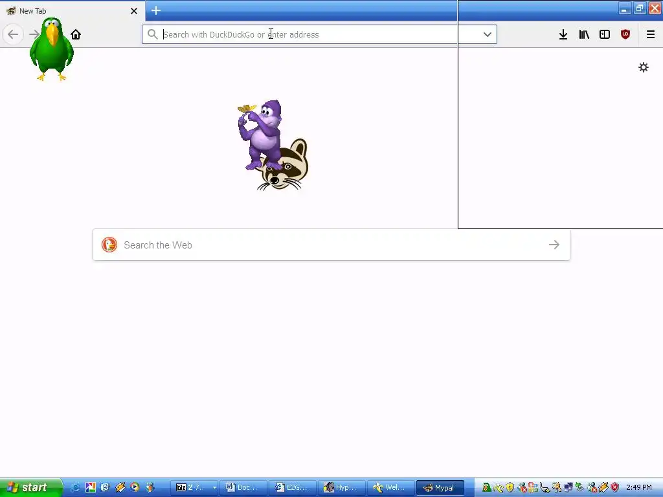Switch to the E2G... taskbar window
This screenshot has width=663, height=497.
point(292,488)
